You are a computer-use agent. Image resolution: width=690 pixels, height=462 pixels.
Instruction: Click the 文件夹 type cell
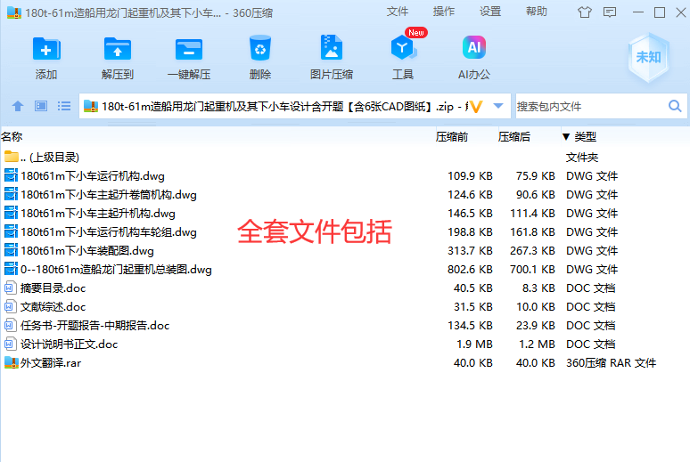click(x=582, y=157)
